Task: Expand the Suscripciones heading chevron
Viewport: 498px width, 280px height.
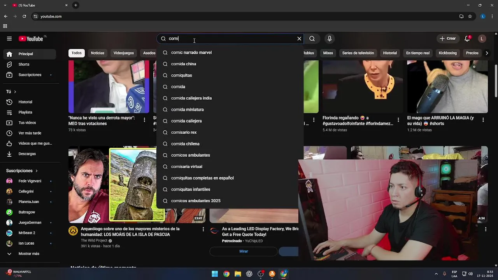Action: 37,171
